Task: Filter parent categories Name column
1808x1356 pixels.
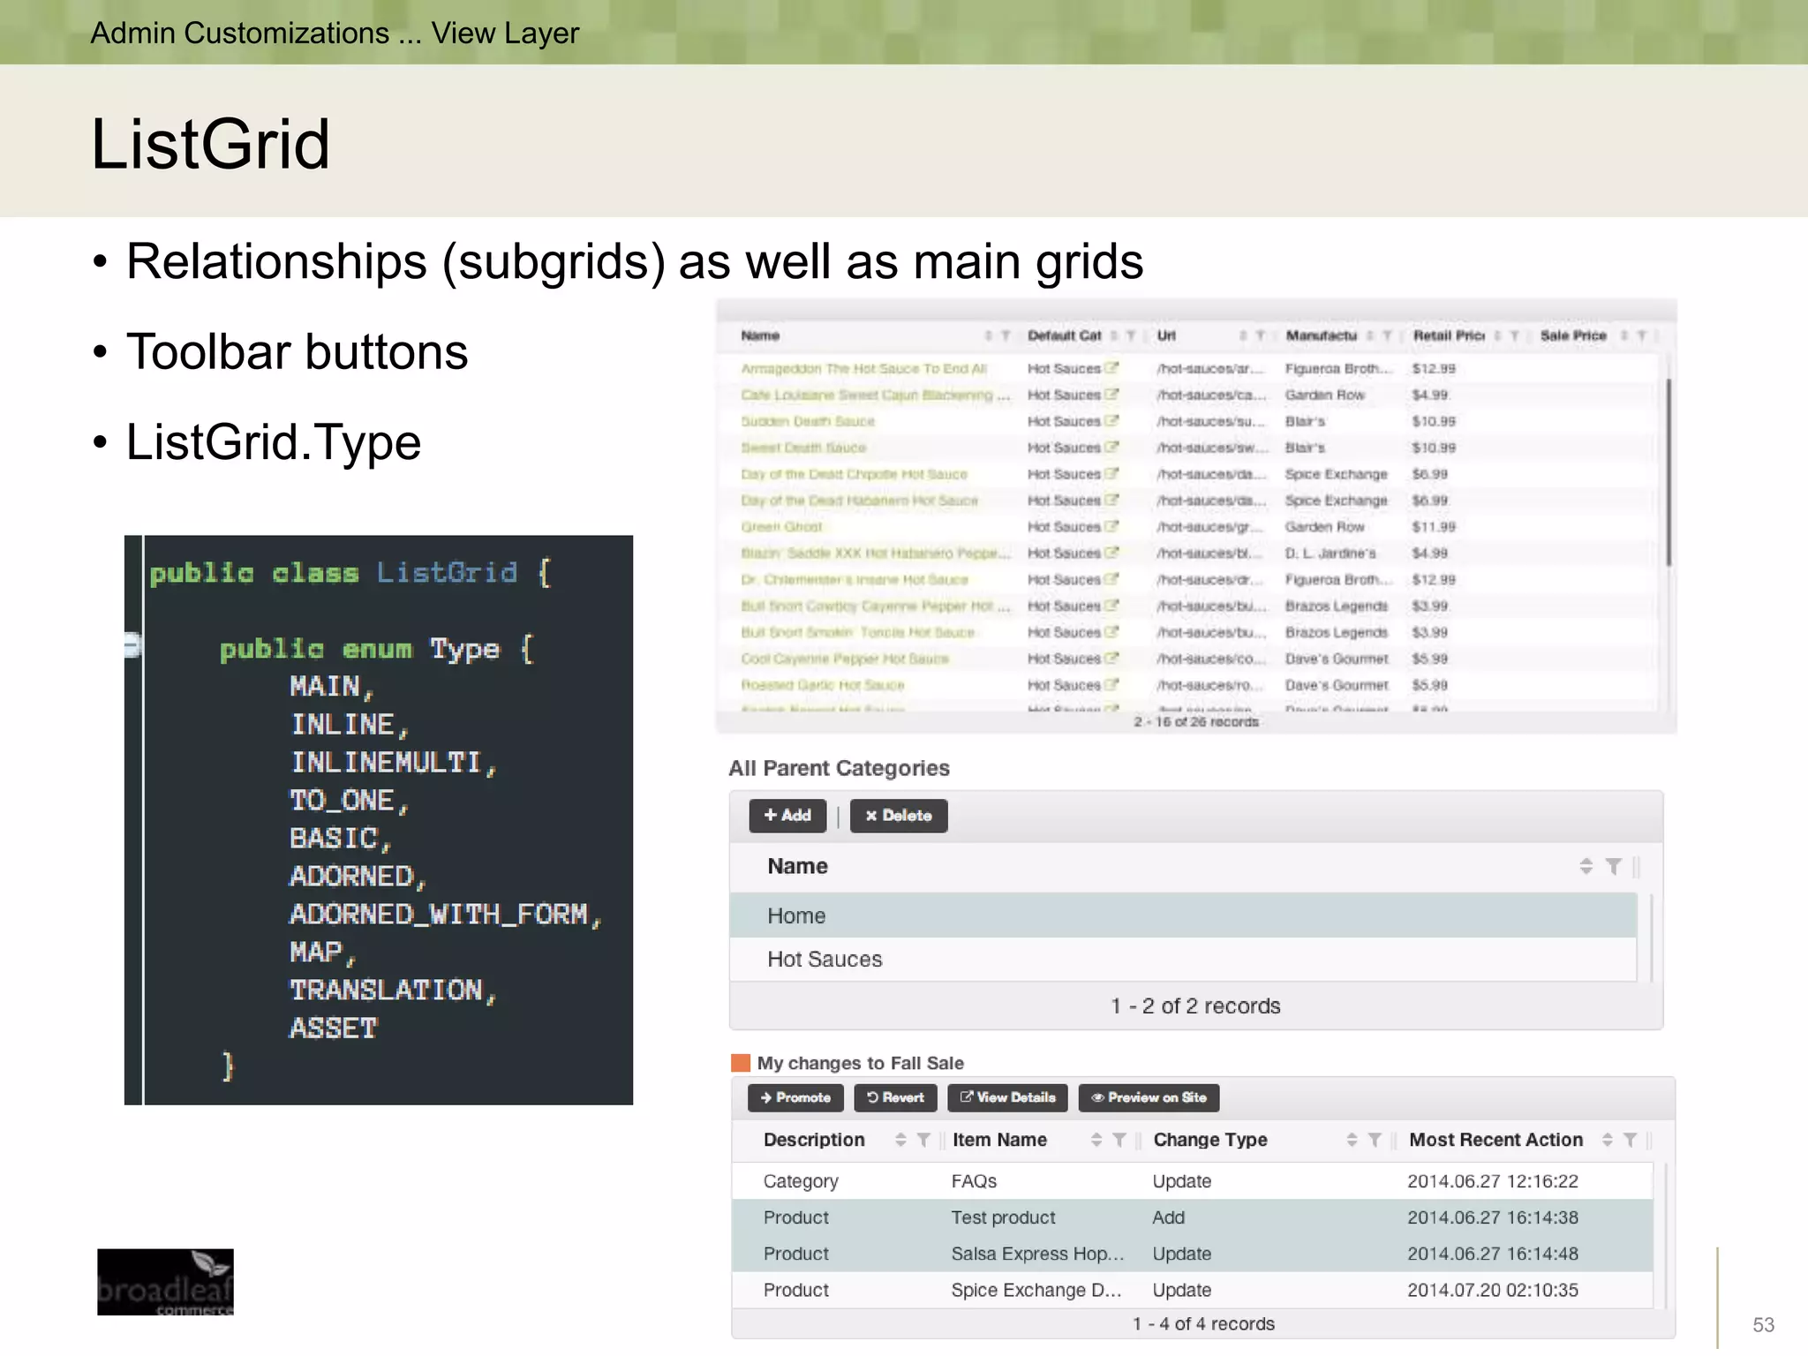Action: pyautogui.click(x=1614, y=866)
